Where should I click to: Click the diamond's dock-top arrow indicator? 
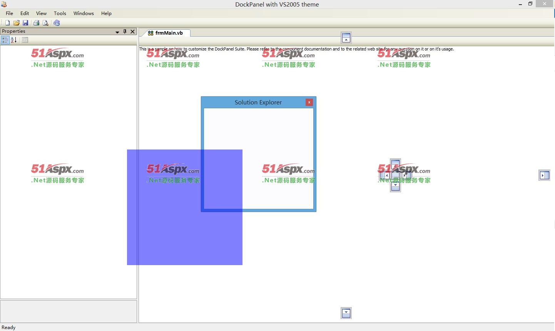395,164
